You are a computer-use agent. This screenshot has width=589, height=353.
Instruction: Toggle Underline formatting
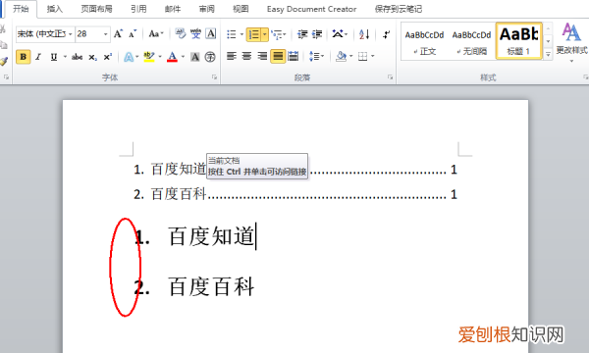click(54, 57)
